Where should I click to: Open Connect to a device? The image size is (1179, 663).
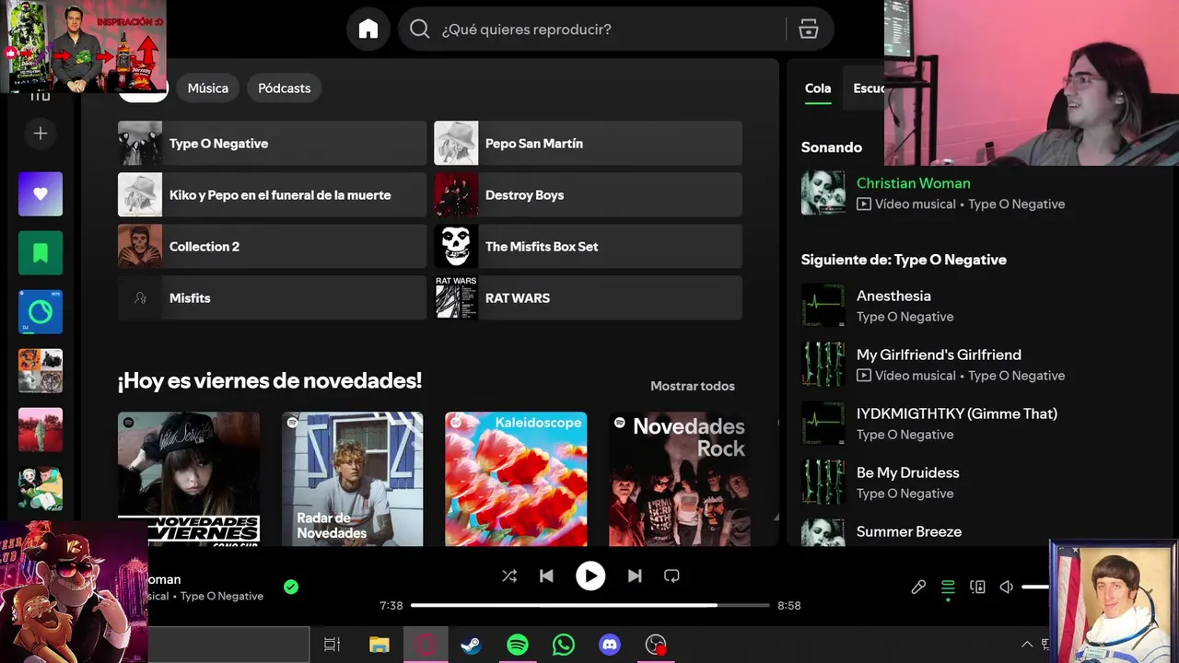tap(977, 587)
